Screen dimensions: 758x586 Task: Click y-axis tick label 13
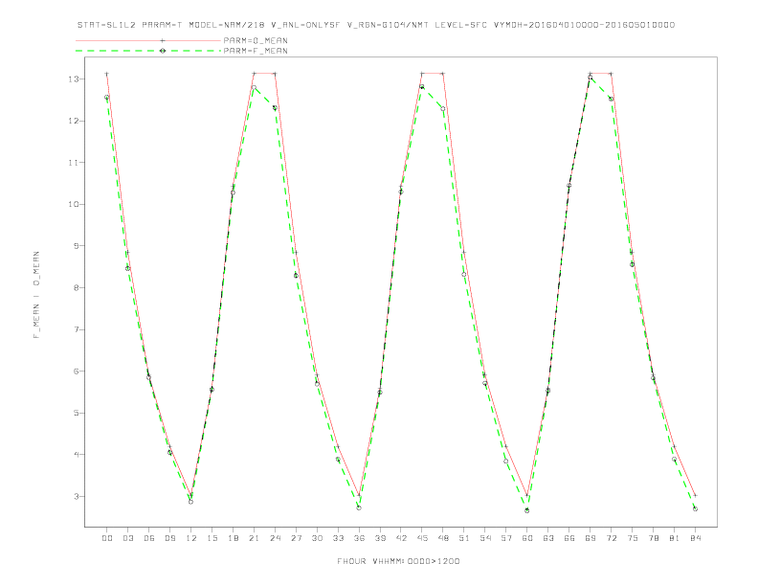pyautogui.click(x=74, y=79)
